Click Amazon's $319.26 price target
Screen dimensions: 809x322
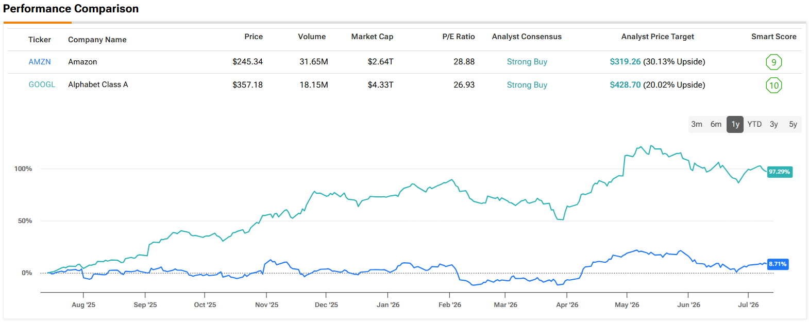tap(625, 62)
